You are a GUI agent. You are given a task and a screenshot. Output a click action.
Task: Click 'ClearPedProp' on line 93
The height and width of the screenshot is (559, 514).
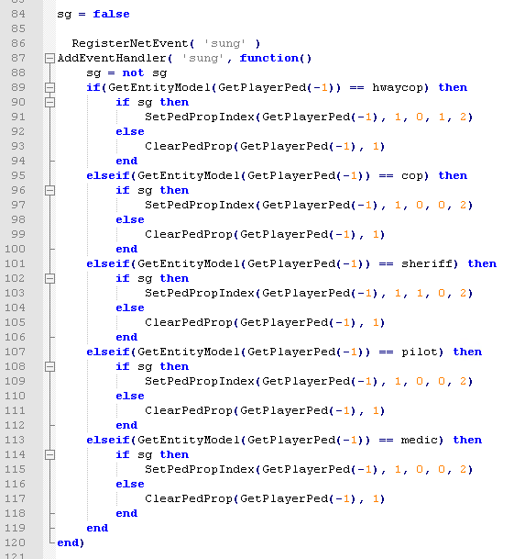click(189, 146)
